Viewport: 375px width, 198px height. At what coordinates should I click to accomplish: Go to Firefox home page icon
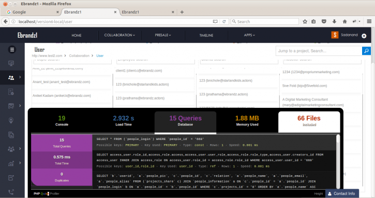point(344,22)
